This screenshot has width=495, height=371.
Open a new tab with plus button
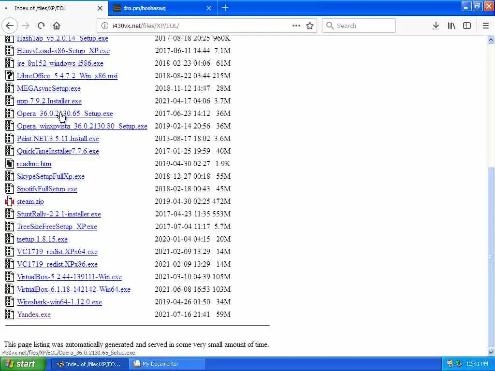(225, 8)
